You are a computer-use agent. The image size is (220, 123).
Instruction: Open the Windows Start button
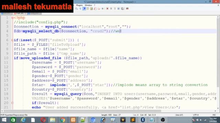(x=4, y=120)
